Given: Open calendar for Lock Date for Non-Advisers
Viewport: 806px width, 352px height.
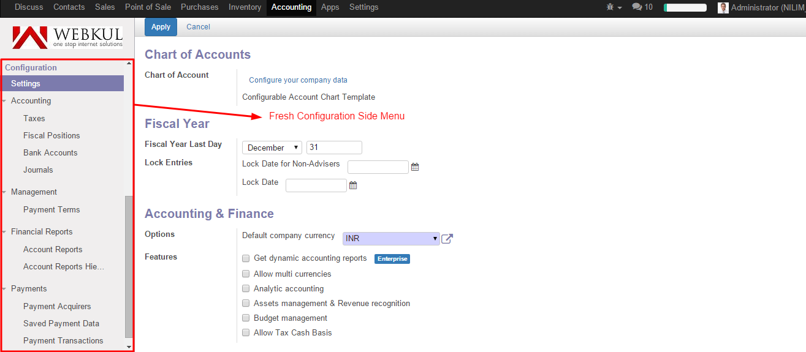Looking at the screenshot, I should (415, 167).
